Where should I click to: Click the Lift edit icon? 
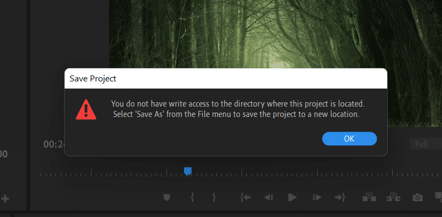(369, 197)
